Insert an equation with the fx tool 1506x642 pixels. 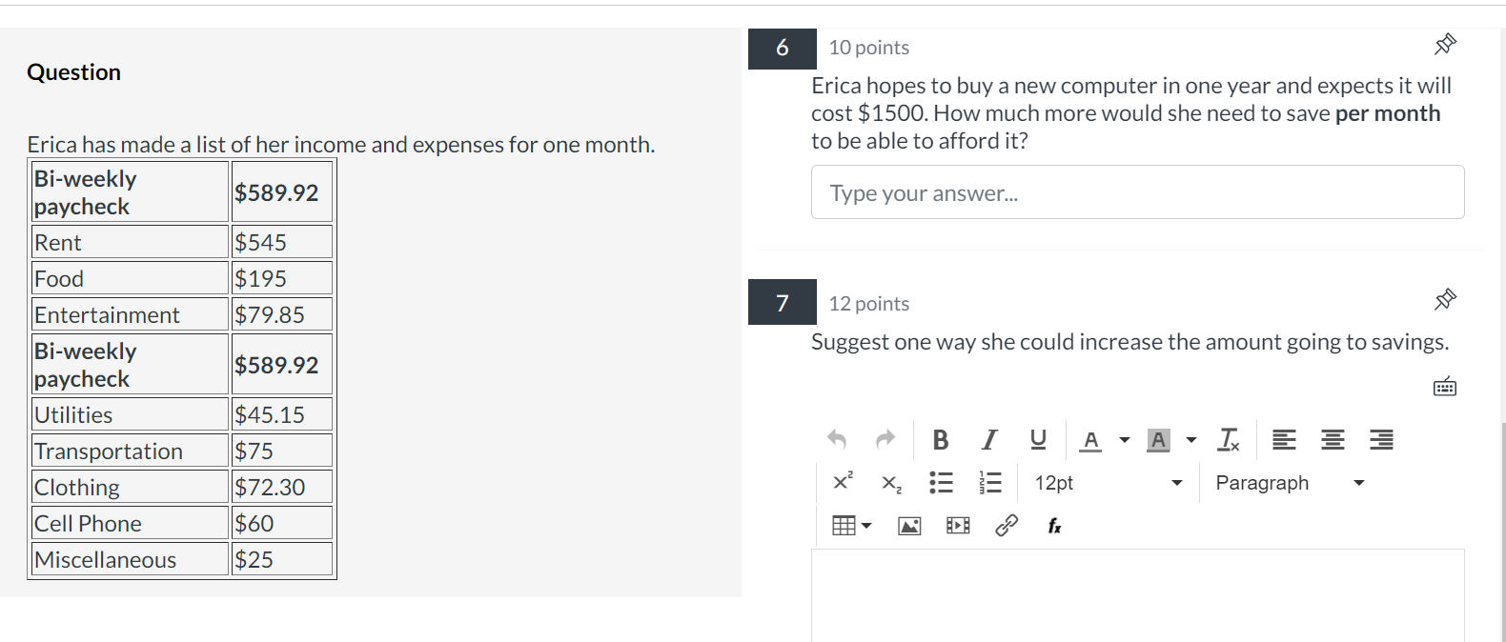click(x=1053, y=525)
